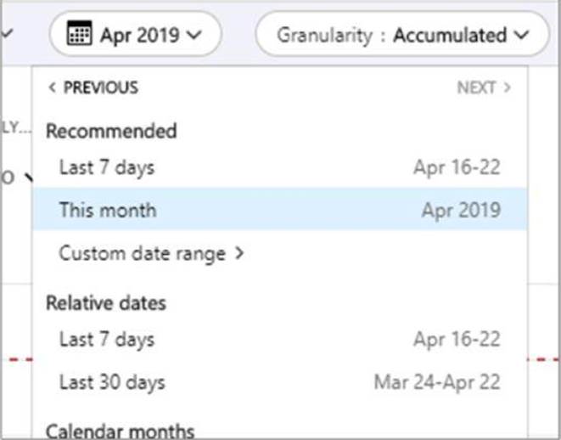Image resolution: width=561 pixels, height=440 pixels.
Task: Expand the Apr 2019 date chevron
Action: [194, 36]
